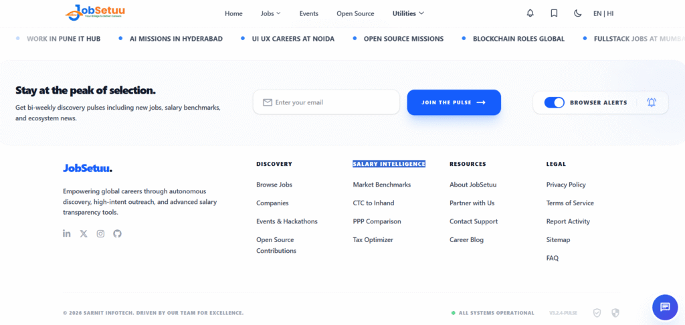This screenshot has width=685, height=325.
Task: Click the alert bell beside Browser Alerts
Action: pyautogui.click(x=652, y=103)
